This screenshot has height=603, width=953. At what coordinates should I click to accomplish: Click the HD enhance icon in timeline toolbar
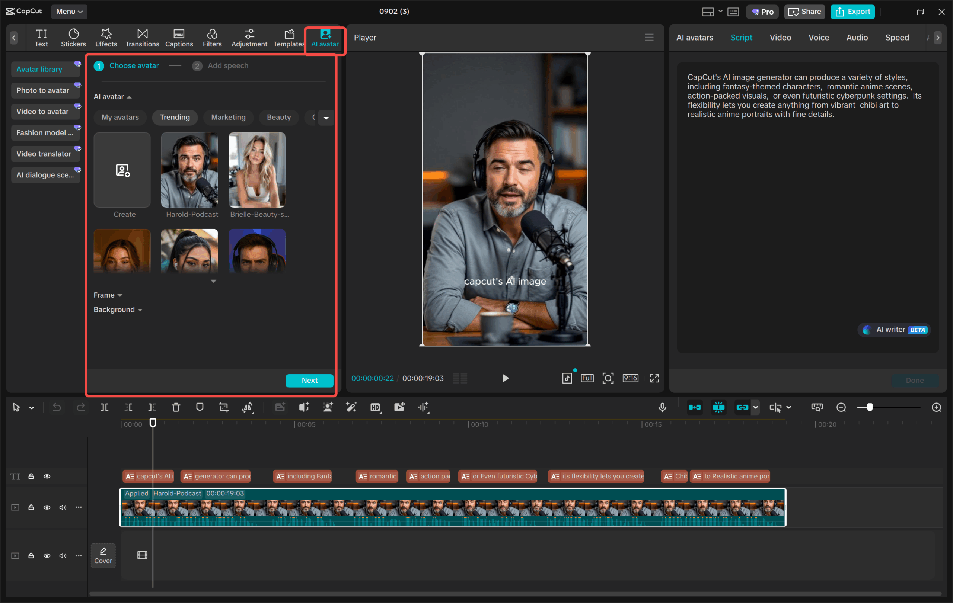point(375,407)
